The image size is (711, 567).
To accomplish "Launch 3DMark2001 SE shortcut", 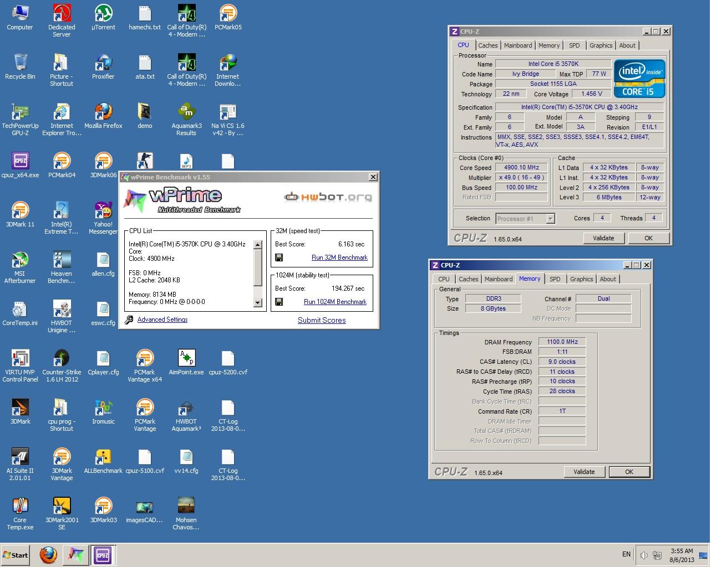I will (x=62, y=513).
